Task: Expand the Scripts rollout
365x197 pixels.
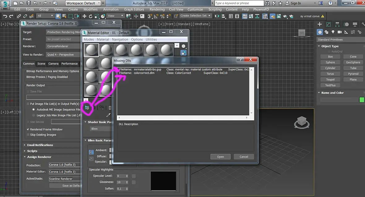Action: click(x=25, y=151)
